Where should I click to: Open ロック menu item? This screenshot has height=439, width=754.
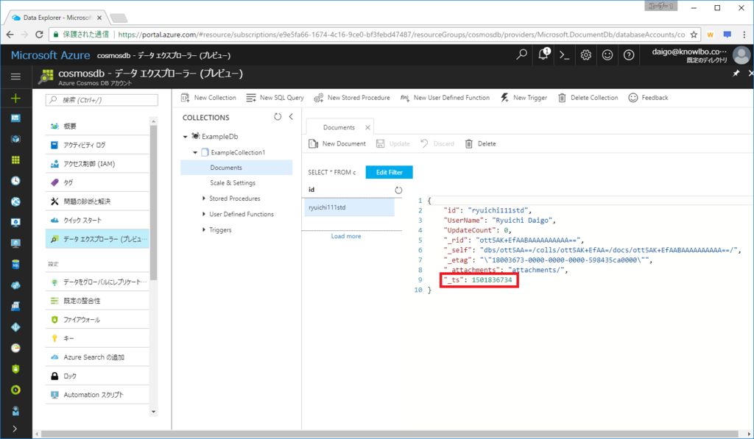tap(98, 376)
